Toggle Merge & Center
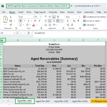The width and height of the screenshot is (107, 107). click(x=58, y=21)
